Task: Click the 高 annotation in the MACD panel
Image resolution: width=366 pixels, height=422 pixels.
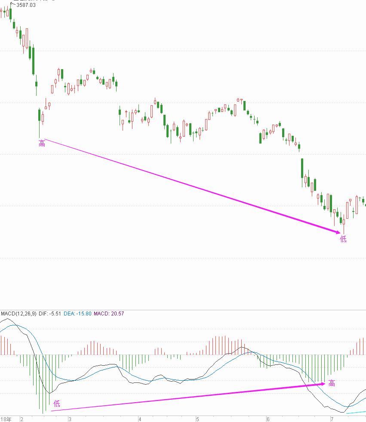Action: (332, 383)
